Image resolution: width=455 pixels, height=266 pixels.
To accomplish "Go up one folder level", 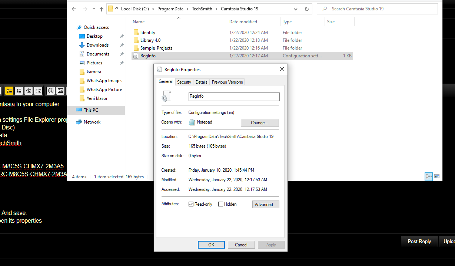I will click(x=102, y=9).
